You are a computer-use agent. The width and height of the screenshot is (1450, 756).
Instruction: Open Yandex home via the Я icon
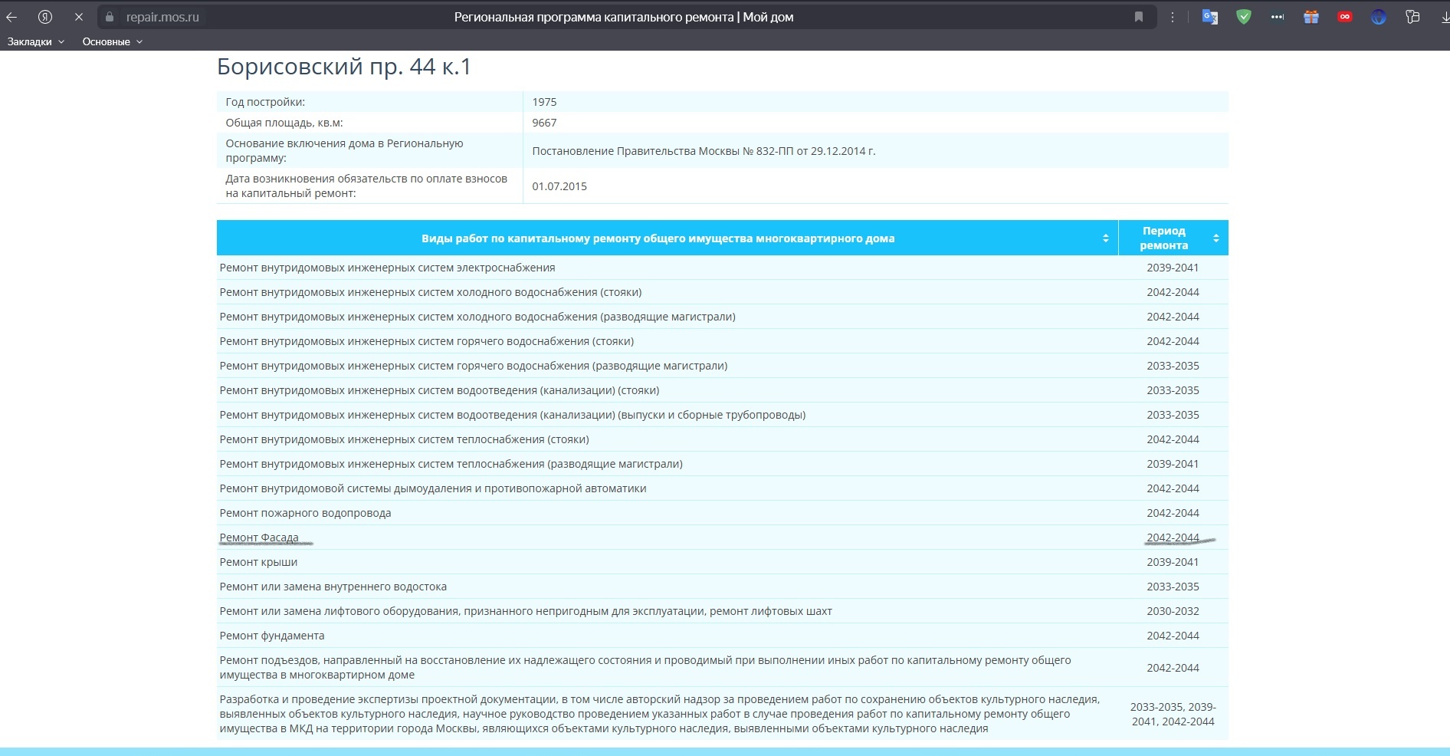[x=45, y=17]
